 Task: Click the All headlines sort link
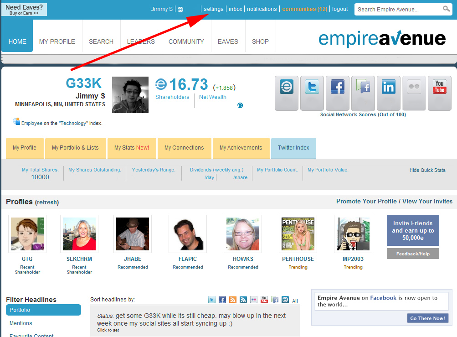pos(295,301)
